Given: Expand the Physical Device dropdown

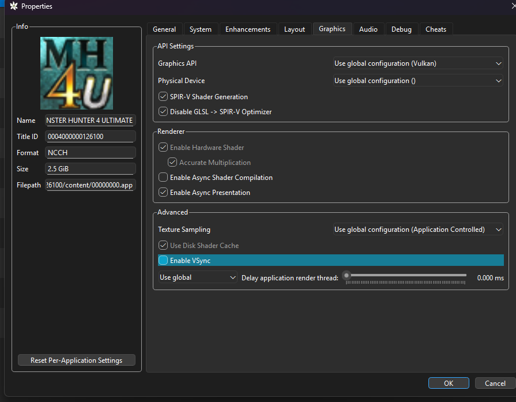Looking at the screenshot, I should point(418,81).
